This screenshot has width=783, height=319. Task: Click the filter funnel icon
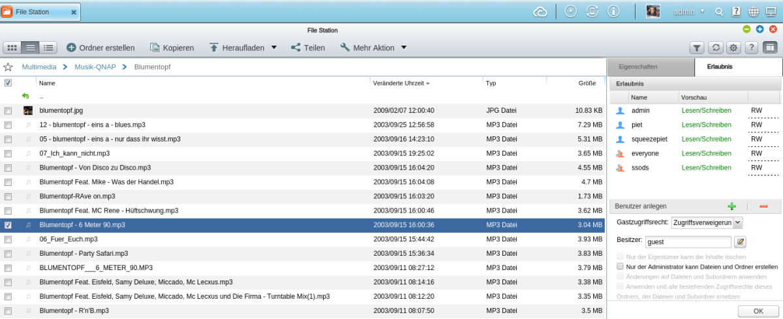point(697,48)
